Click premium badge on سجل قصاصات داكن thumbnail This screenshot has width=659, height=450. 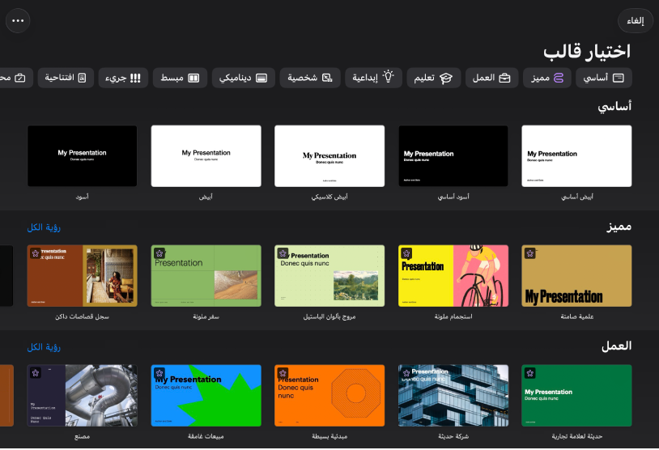pos(36,253)
